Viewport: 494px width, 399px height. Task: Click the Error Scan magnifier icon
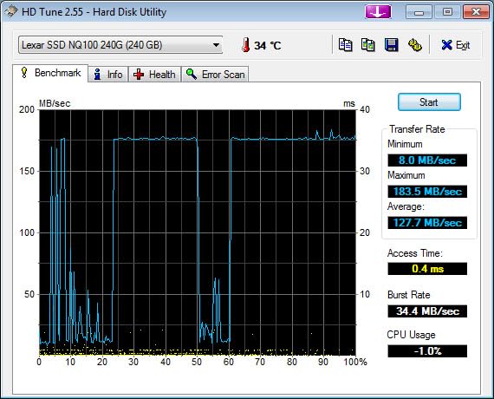pyautogui.click(x=192, y=74)
